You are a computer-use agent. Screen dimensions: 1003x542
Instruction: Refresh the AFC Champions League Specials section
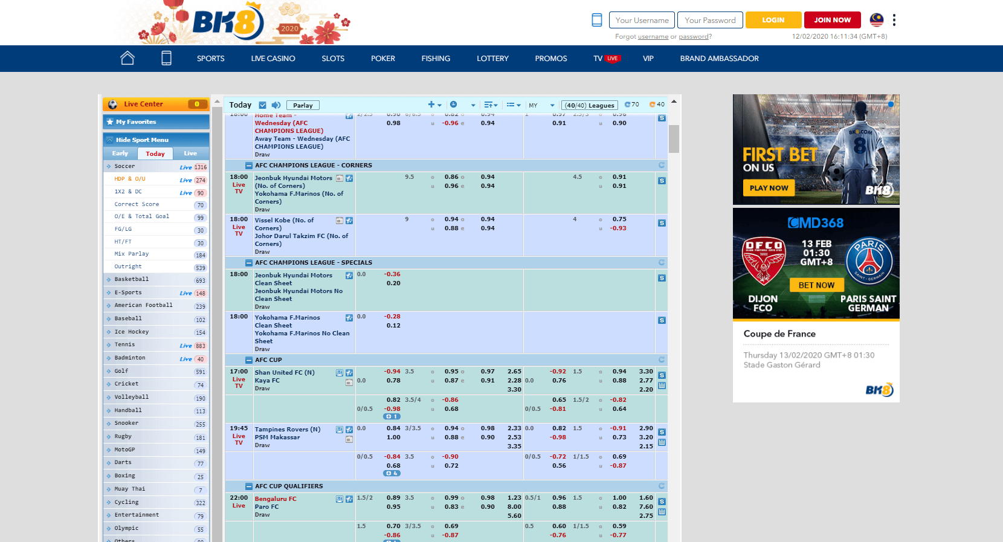pos(662,262)
